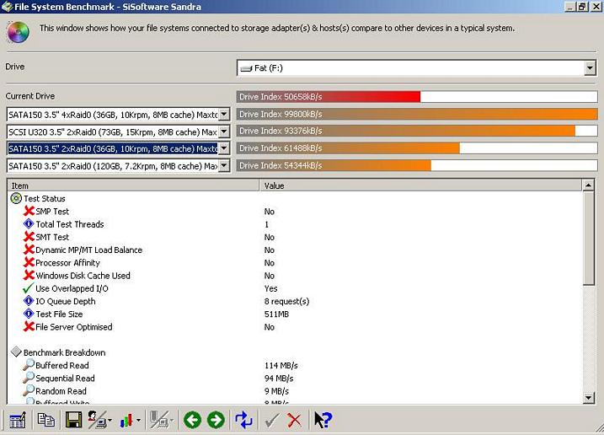The height and width of the screenshot is (435, 604).
Task: Click the bar chart toolbar icon
Action: point(126,420)
